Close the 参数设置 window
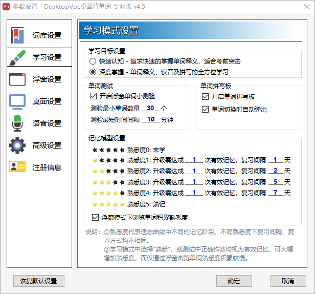Screen dimensions: 315x294 pos(307,7)
